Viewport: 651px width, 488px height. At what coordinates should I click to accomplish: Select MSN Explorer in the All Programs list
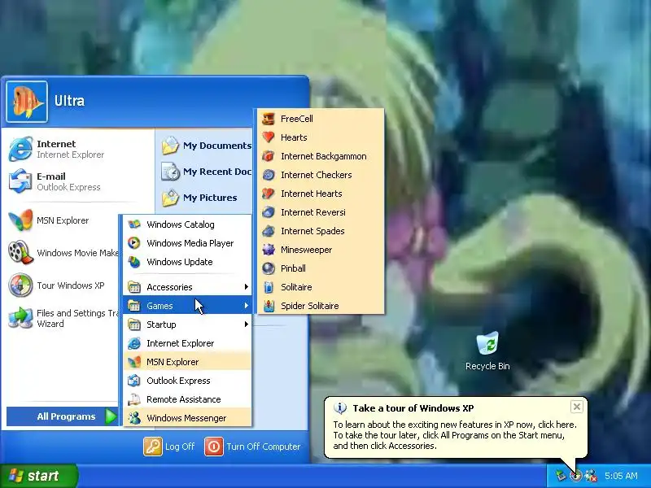coord(187,362)
